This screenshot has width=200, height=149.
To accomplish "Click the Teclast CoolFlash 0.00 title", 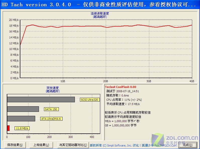I will click(121, 87).
